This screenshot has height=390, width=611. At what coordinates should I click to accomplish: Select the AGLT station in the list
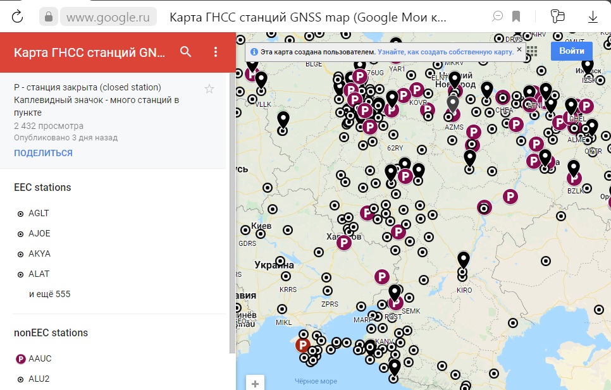coord(39,213)
